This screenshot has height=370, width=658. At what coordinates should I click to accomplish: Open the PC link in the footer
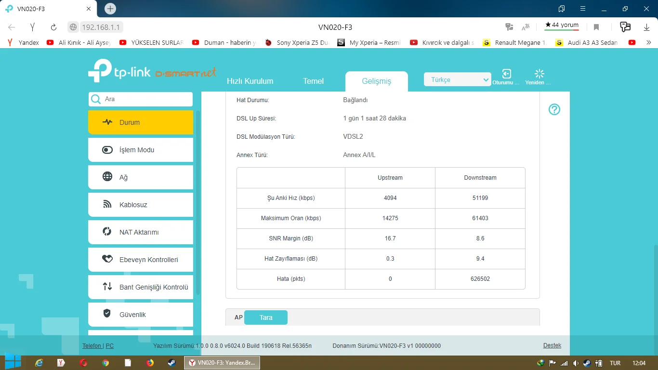[110, 346]
